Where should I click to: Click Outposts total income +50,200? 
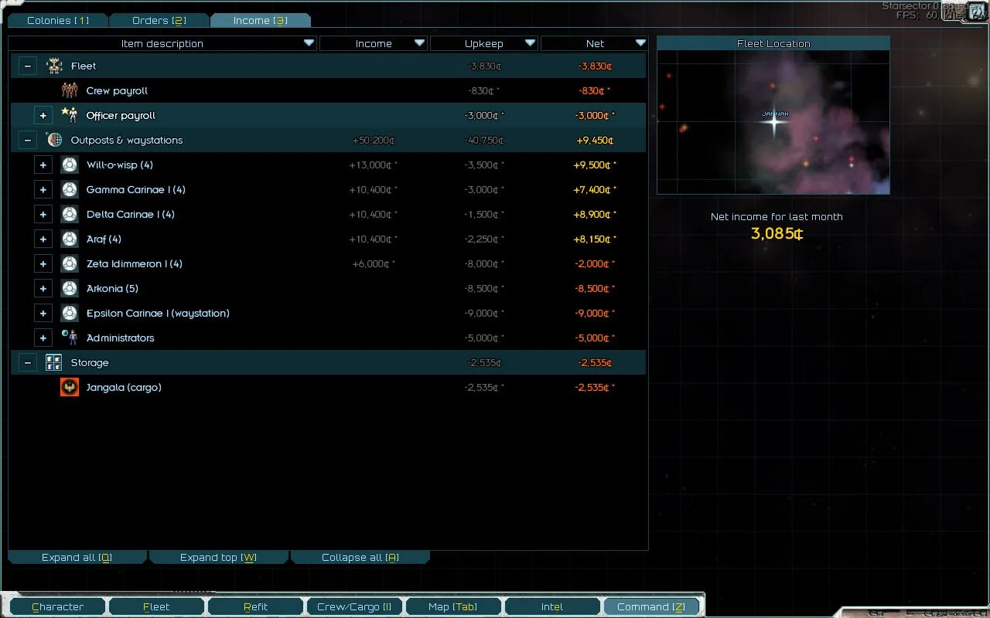point(374,140)
